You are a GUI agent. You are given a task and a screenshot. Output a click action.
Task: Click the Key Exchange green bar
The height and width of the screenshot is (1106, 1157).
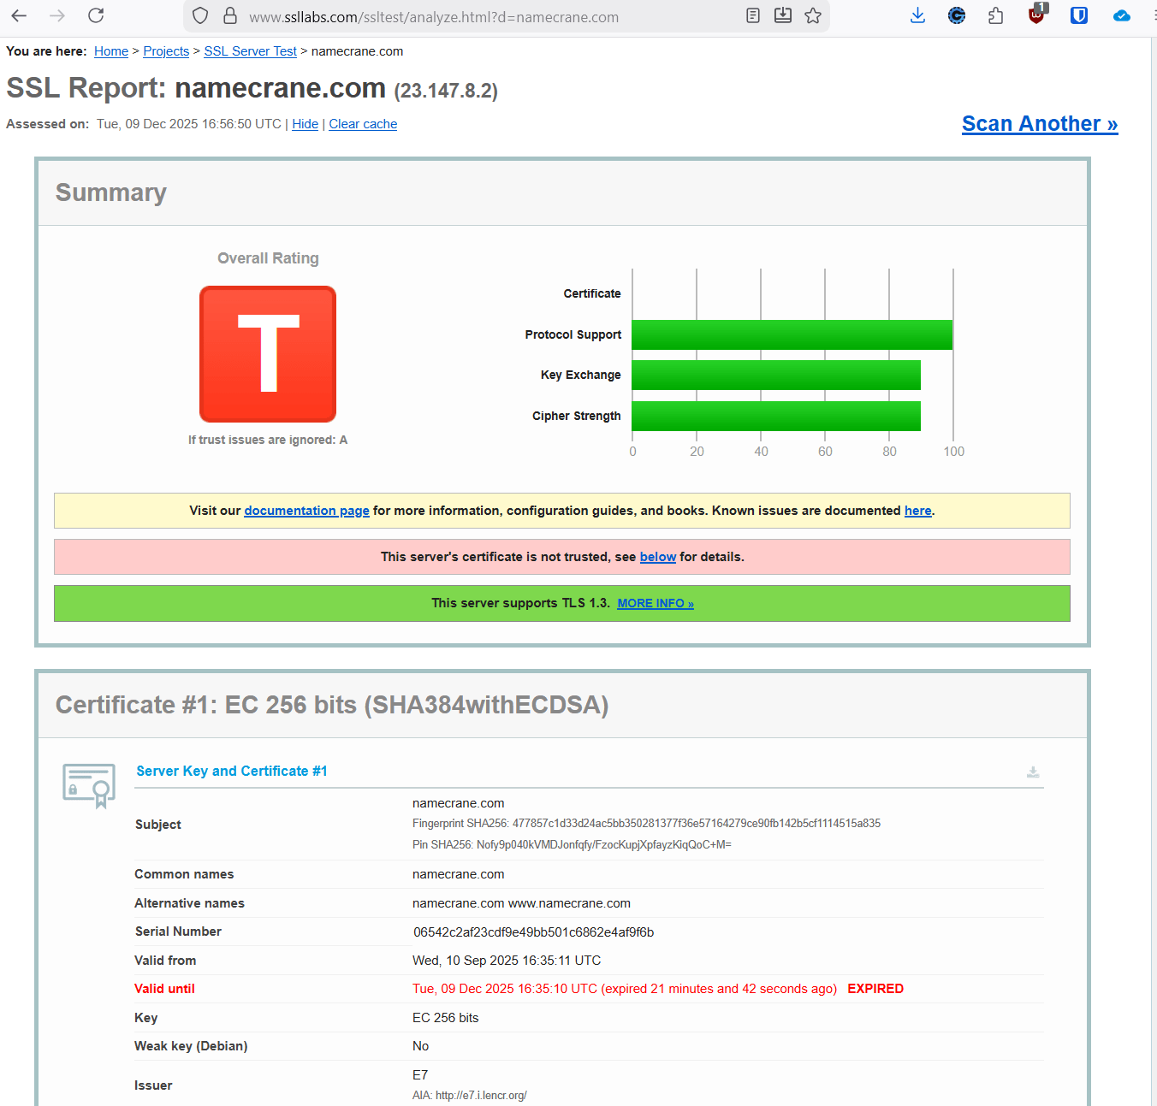(776, 375)
